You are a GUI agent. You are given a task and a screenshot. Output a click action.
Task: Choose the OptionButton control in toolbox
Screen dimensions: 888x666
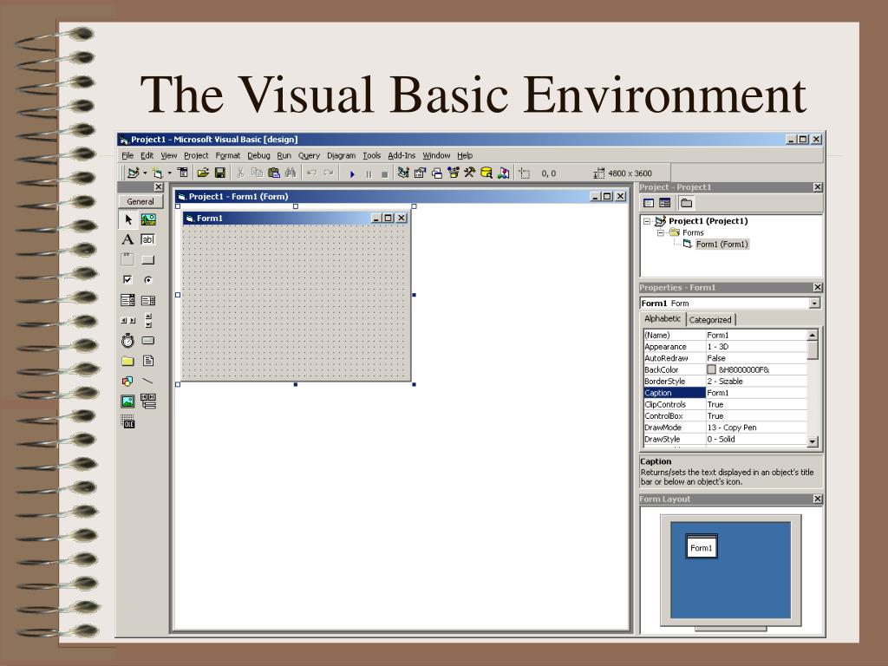pos(147,280)
